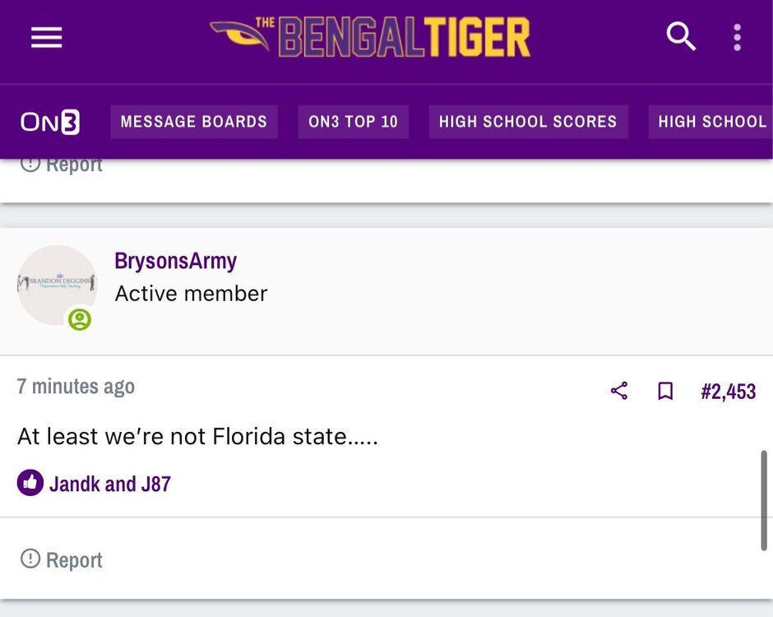Go to High School Scores tab
Screen dimensions: 773x617
click(x=528, y=122)
